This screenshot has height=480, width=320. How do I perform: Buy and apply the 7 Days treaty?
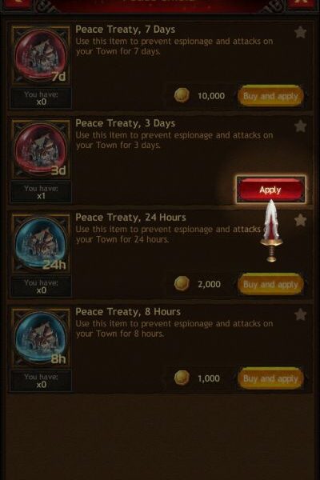(x=270, y=96)
